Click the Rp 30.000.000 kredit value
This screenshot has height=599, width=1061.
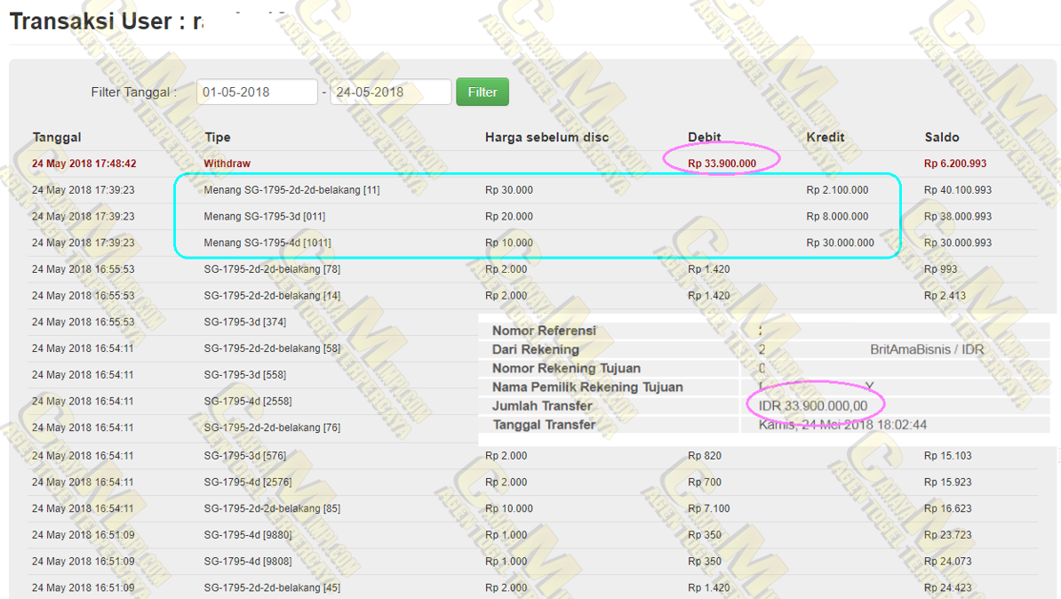[840, 243]
